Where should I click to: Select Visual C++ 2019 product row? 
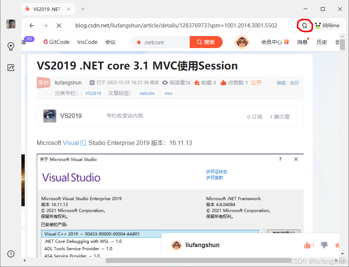tap(150, 234)
